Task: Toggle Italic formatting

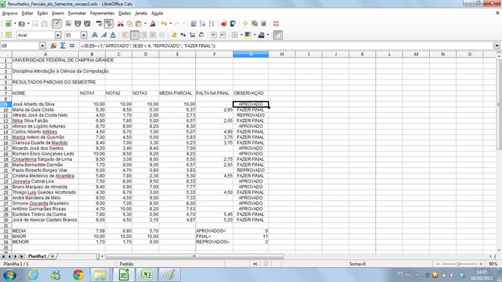Action: (104, 35)
